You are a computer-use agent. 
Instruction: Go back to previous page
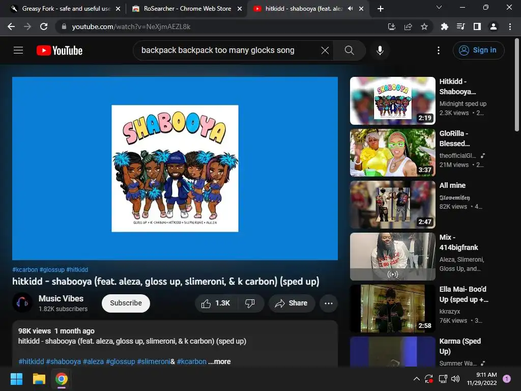[x=11, y=26]
